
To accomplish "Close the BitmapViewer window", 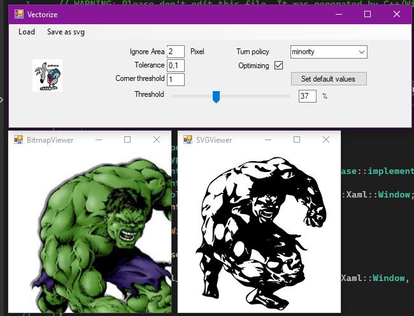I will point(157,140).
